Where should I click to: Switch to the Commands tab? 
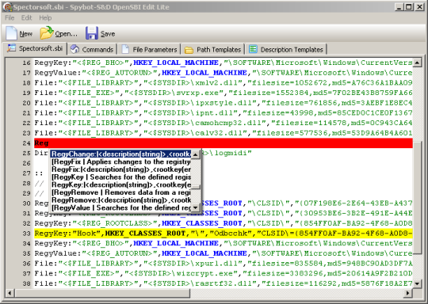(92, 49)
